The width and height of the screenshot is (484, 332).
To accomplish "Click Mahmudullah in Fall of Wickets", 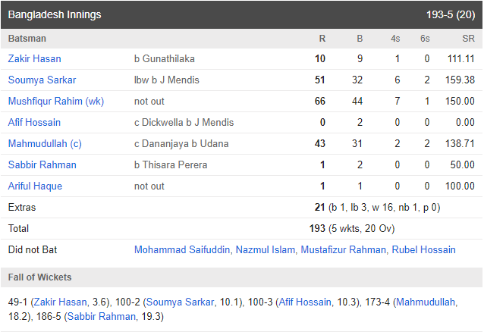I will pyautogui.click(x=426, y=302).
